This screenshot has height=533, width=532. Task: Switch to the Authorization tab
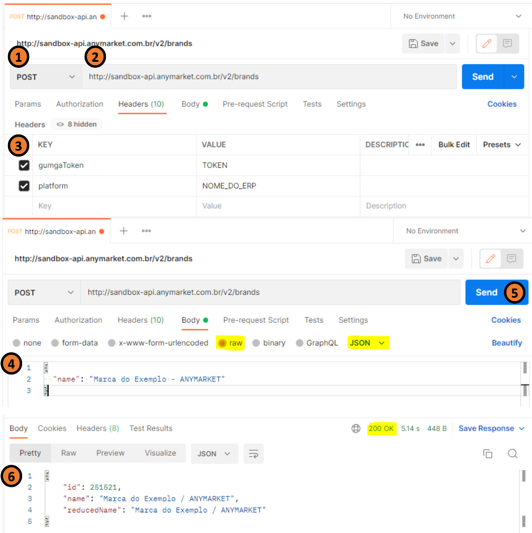tap(79, 104)
